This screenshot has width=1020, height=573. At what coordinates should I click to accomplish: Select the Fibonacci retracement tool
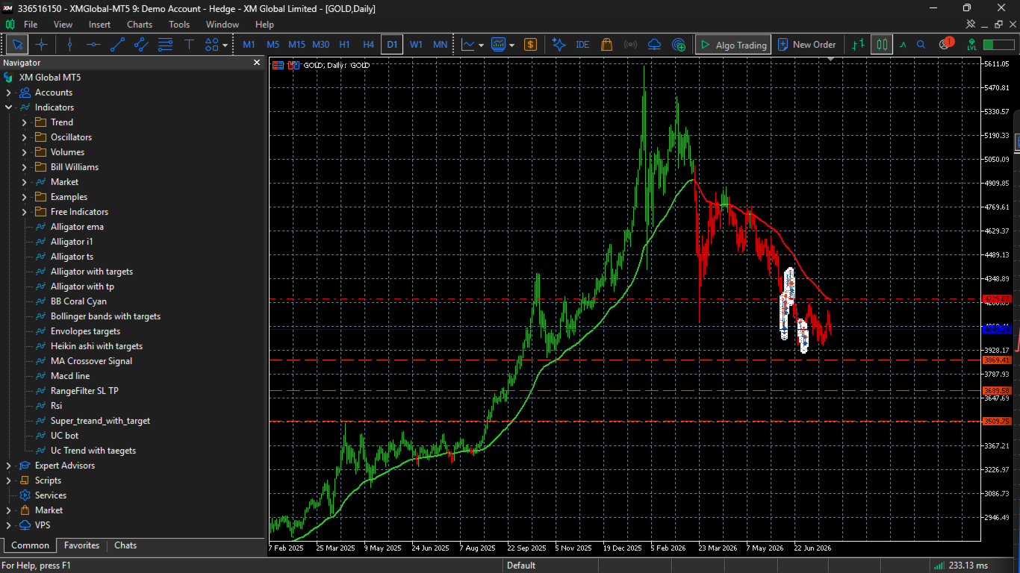tap(165, 45)
